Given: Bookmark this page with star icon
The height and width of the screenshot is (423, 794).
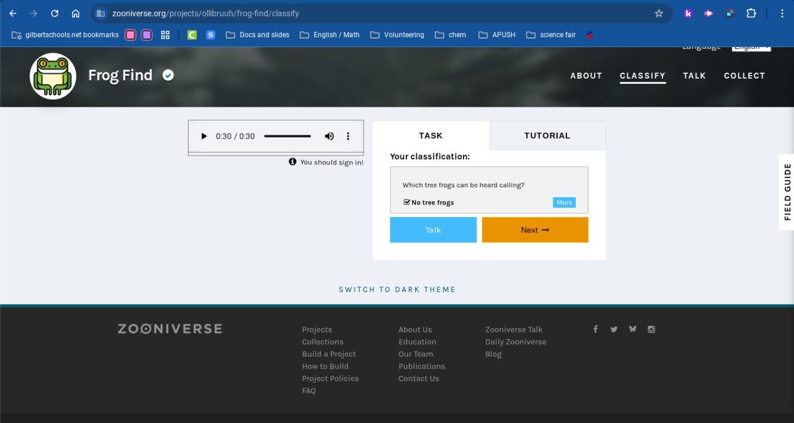Looking at the screenshot, I should [659, 13].
